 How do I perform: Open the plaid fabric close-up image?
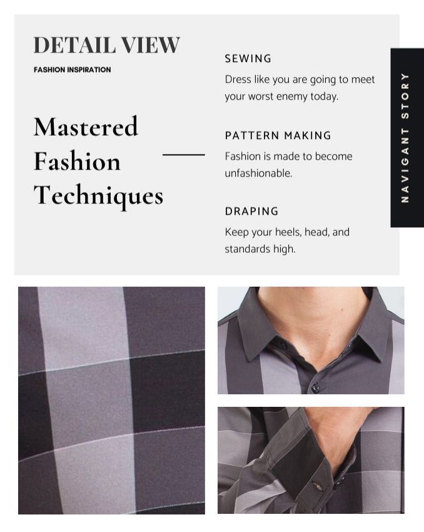coord(111,401)
